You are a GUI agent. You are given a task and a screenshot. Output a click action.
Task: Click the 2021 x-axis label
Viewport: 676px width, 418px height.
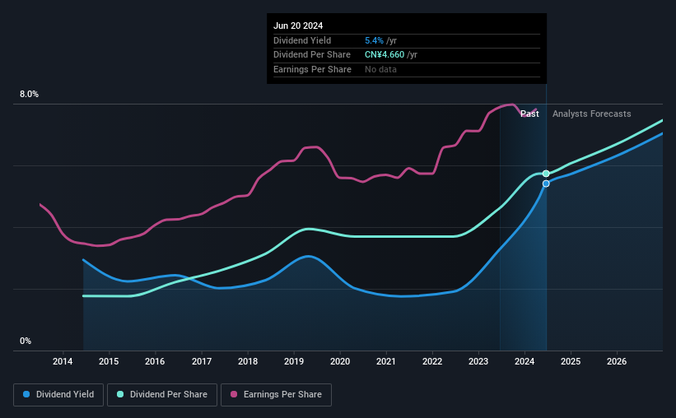[x=386, y=361]
